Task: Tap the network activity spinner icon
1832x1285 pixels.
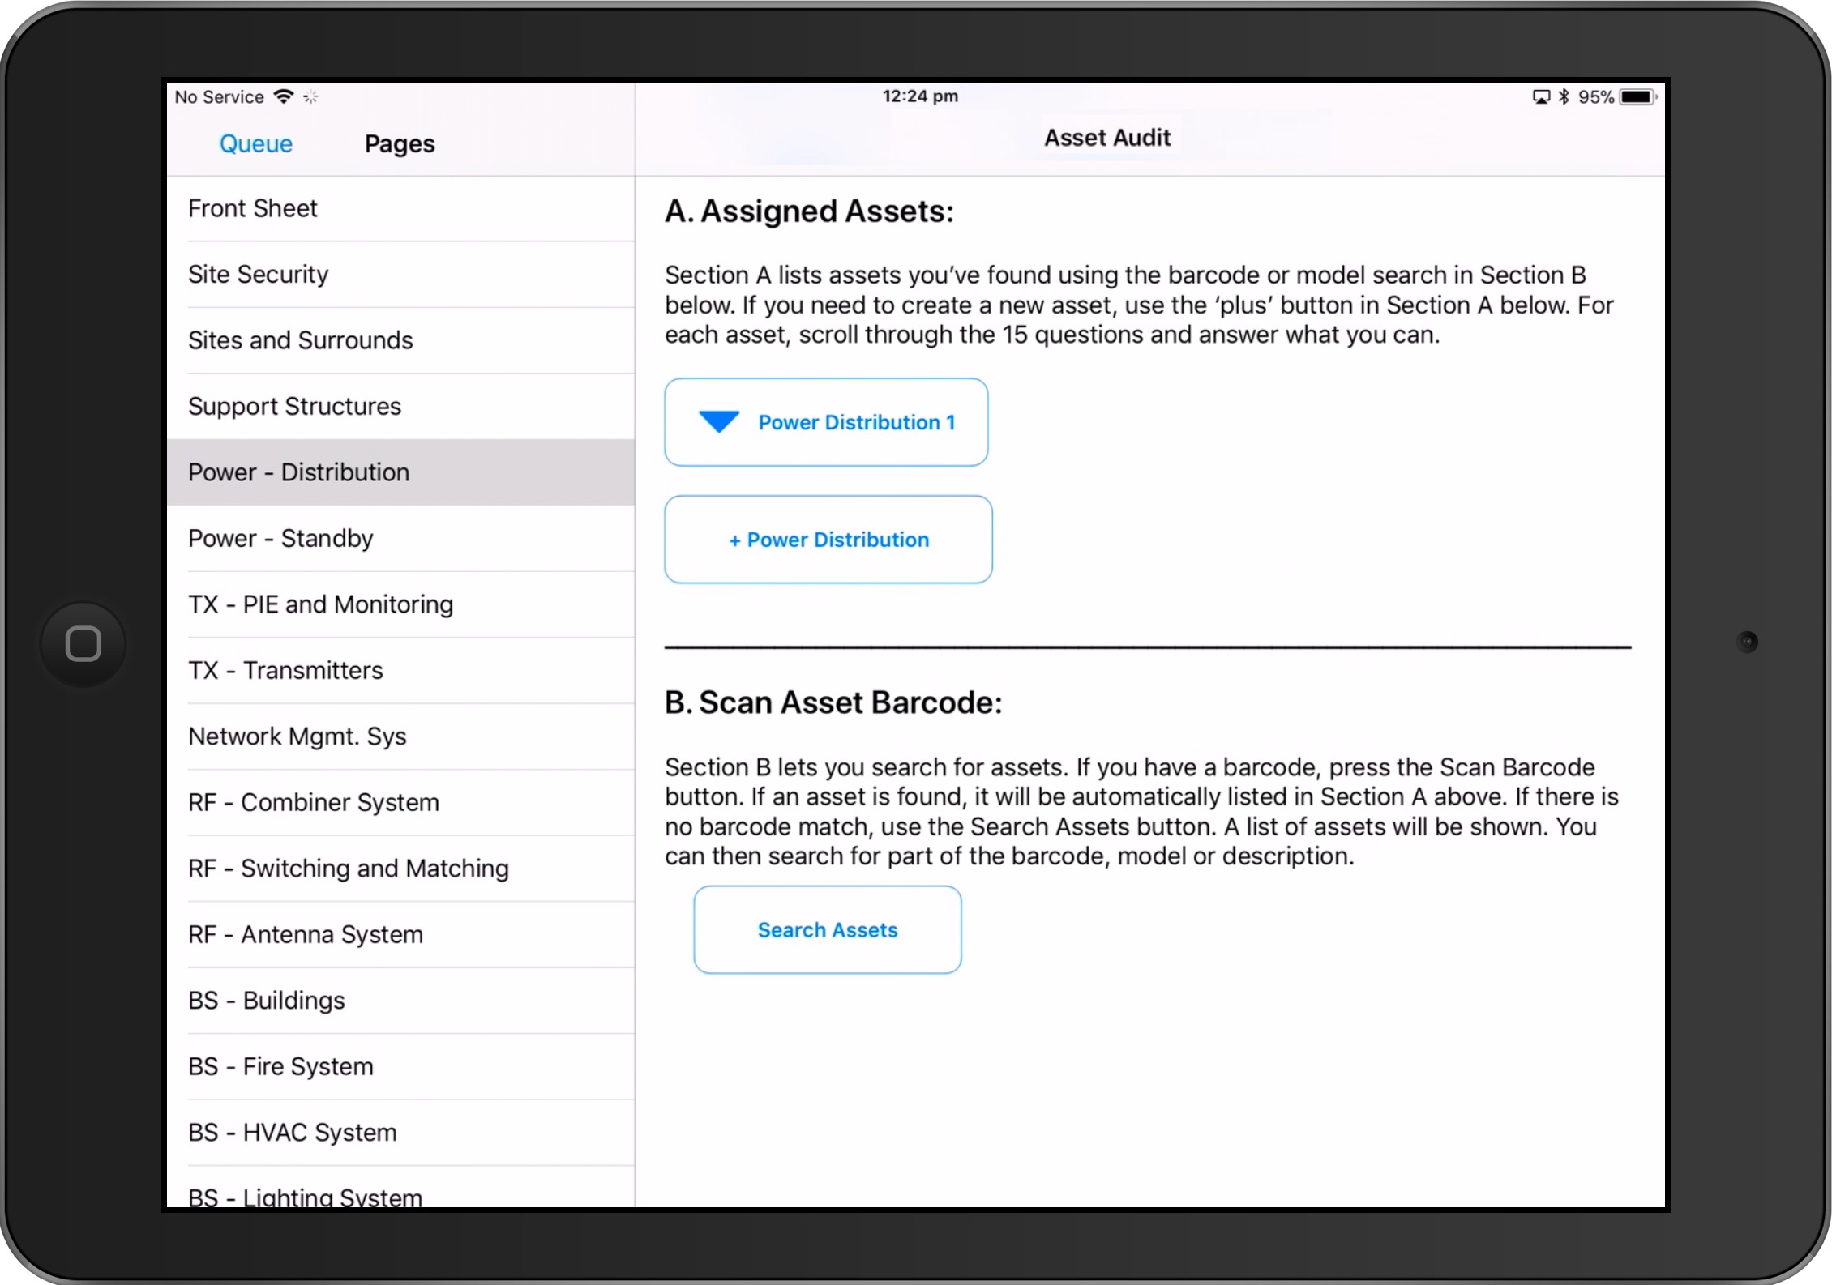Action: tap(310, 97)
